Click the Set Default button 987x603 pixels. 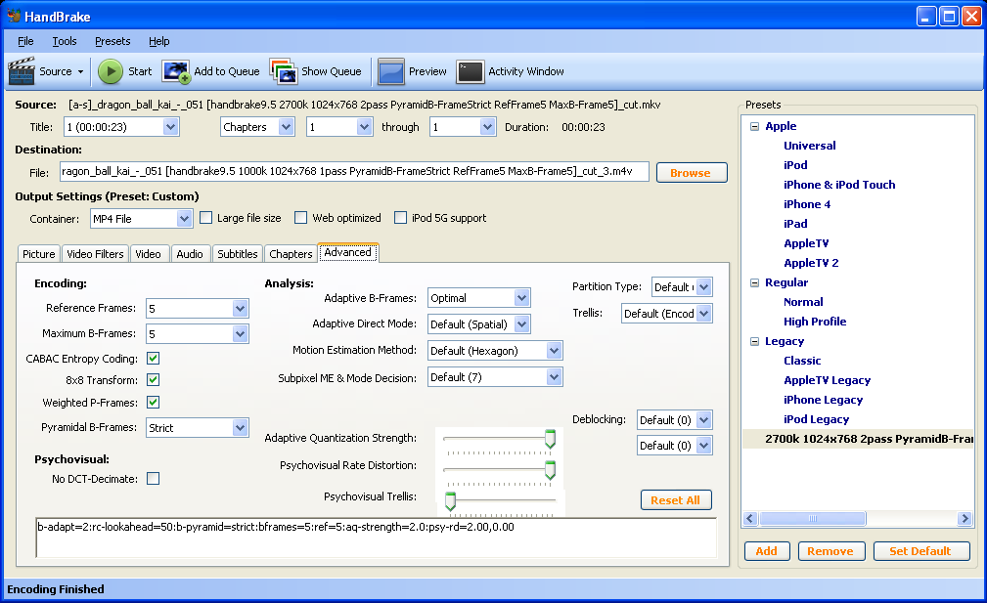tap(920, 551)
